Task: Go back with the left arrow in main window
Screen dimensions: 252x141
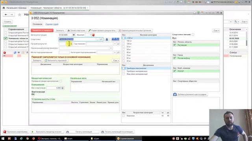Action: tap(6, 14)
